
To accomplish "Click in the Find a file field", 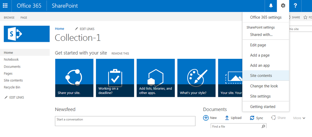I will pos(239,126).
